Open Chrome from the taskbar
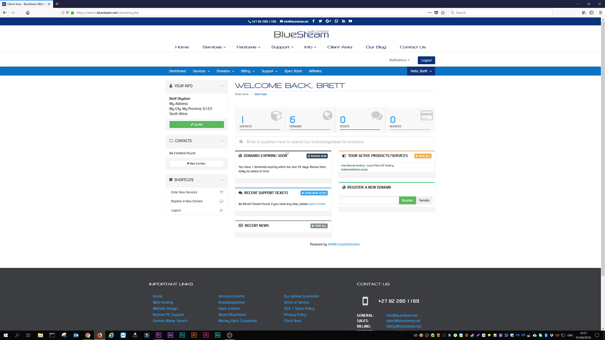The image size is (605, 340). 88,335
